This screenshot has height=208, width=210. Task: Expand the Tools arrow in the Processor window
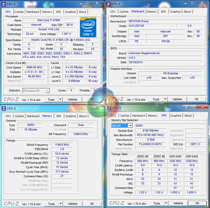[x=60, y=100]
